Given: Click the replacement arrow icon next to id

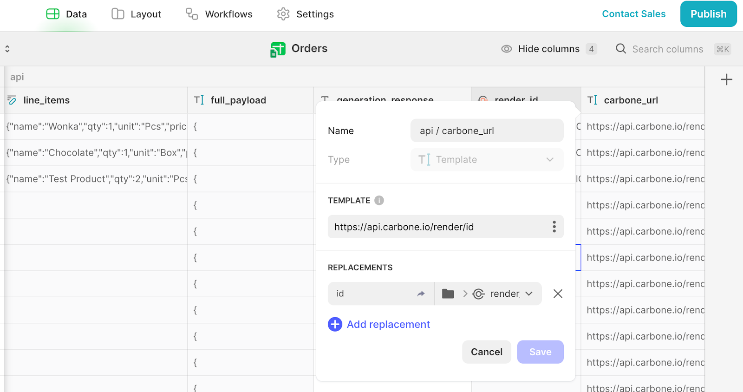Looking at the screenshot, I should [x=421, y=294].
